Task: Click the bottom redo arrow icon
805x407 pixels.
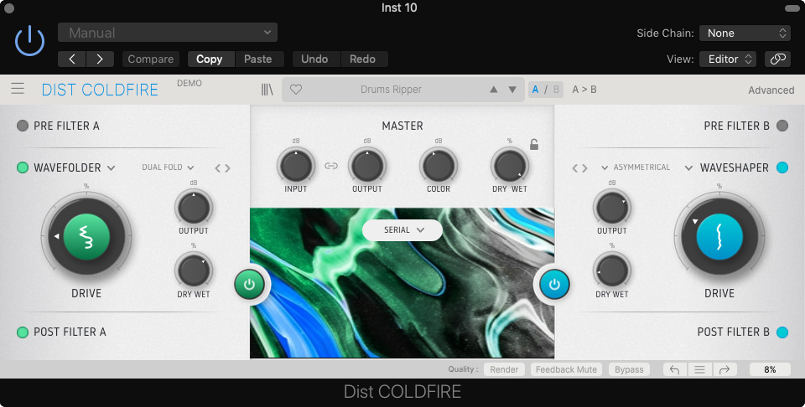Action: (x=724, y=369)
